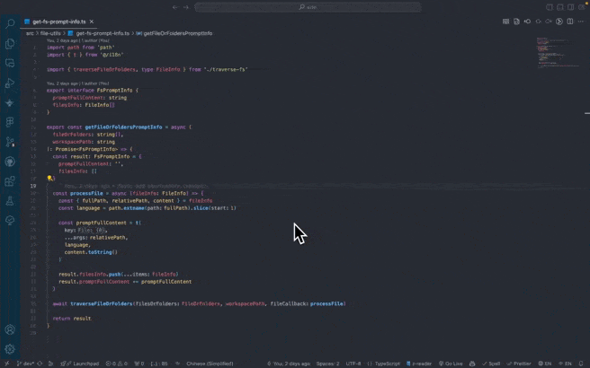Toggle the bottom panel layout

[x=560, y=7]
